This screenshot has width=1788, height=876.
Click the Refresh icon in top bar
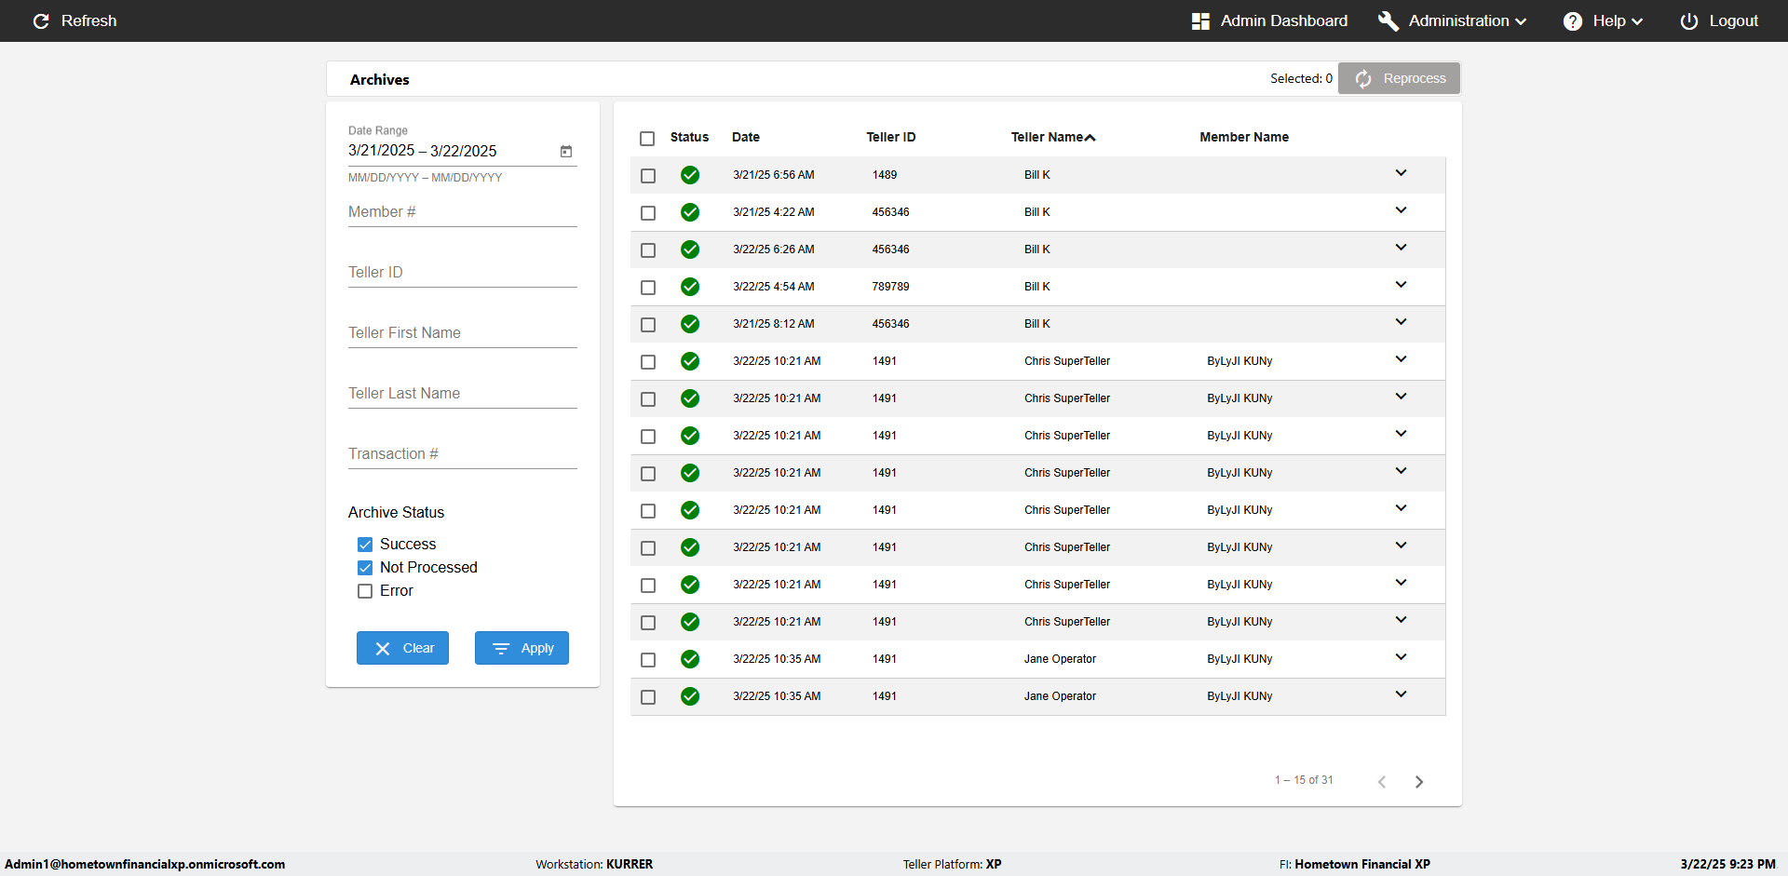[x=41, y=20]
